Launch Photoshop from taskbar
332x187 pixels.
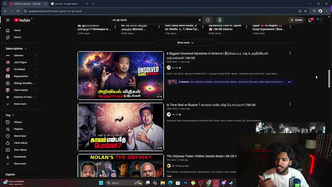point(185,183)
